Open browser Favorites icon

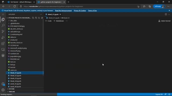click(144, 6)
